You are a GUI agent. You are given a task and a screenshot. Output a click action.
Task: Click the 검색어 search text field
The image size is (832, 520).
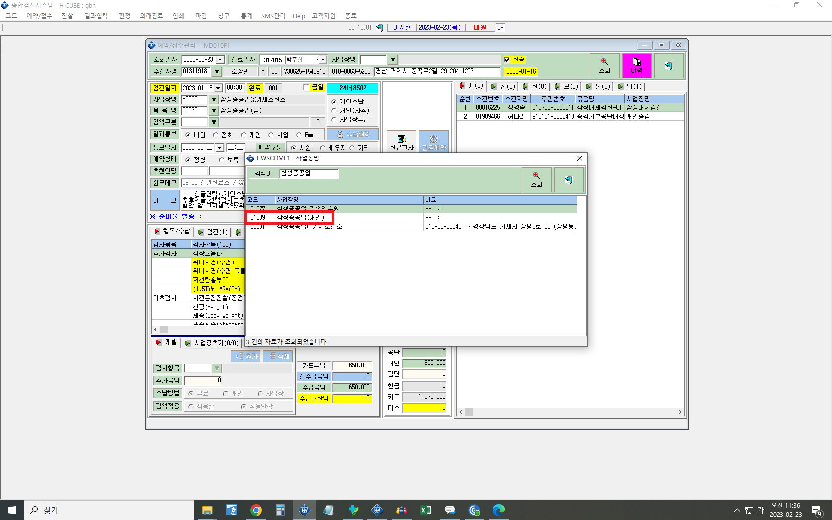tap(309, 173)
